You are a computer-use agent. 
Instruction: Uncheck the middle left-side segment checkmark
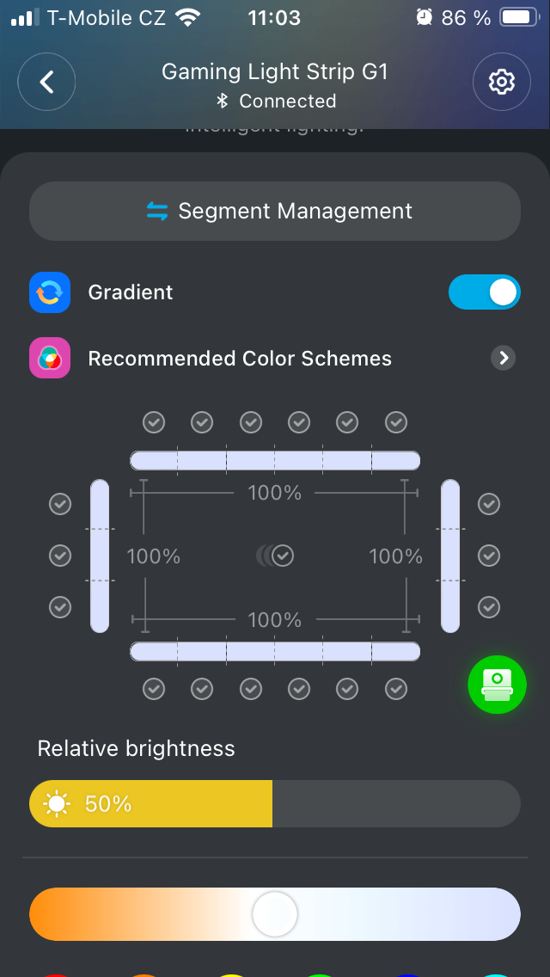60,556
